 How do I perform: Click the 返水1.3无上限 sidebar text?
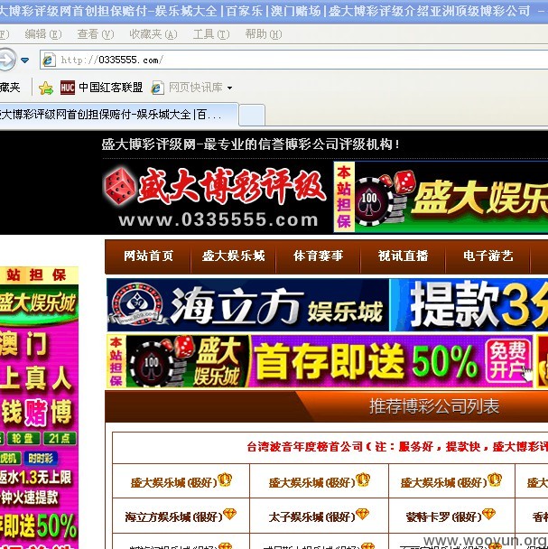pyautogui.click(x=35, y=478)
